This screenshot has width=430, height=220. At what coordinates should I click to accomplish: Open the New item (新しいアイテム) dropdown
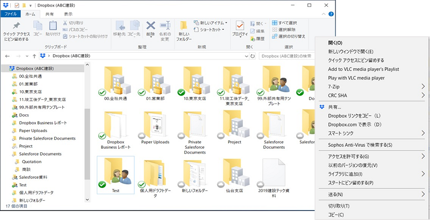point(210,23)
